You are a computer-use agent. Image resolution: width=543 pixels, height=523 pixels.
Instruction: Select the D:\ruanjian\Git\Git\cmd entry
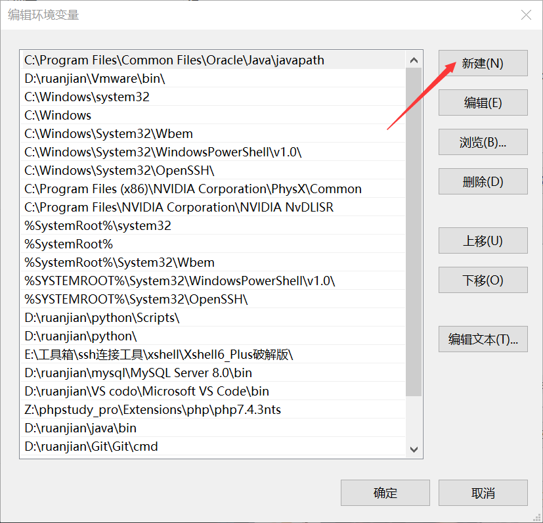[91, 446]
